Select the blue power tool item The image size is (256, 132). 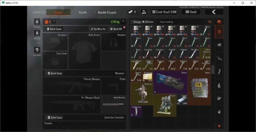[x=170, y=82]
